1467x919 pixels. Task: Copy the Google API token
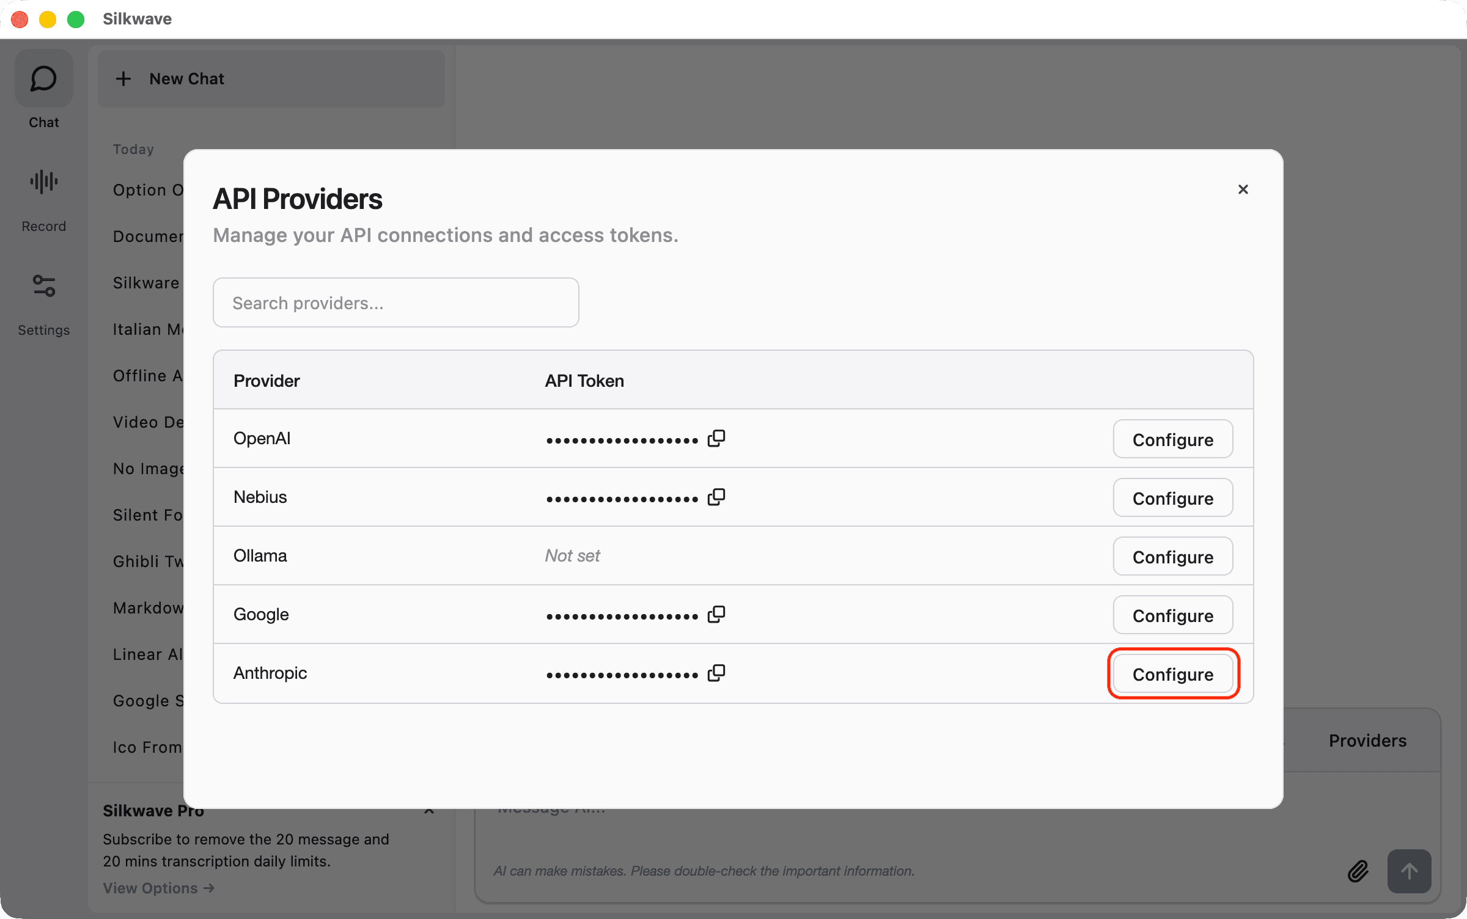(x=716, y=615)
